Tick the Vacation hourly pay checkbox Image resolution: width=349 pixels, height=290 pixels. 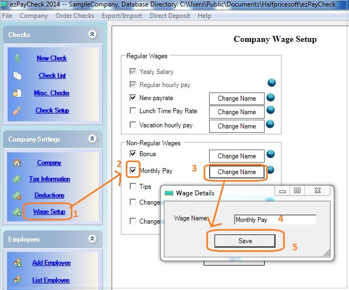(133, 125)
